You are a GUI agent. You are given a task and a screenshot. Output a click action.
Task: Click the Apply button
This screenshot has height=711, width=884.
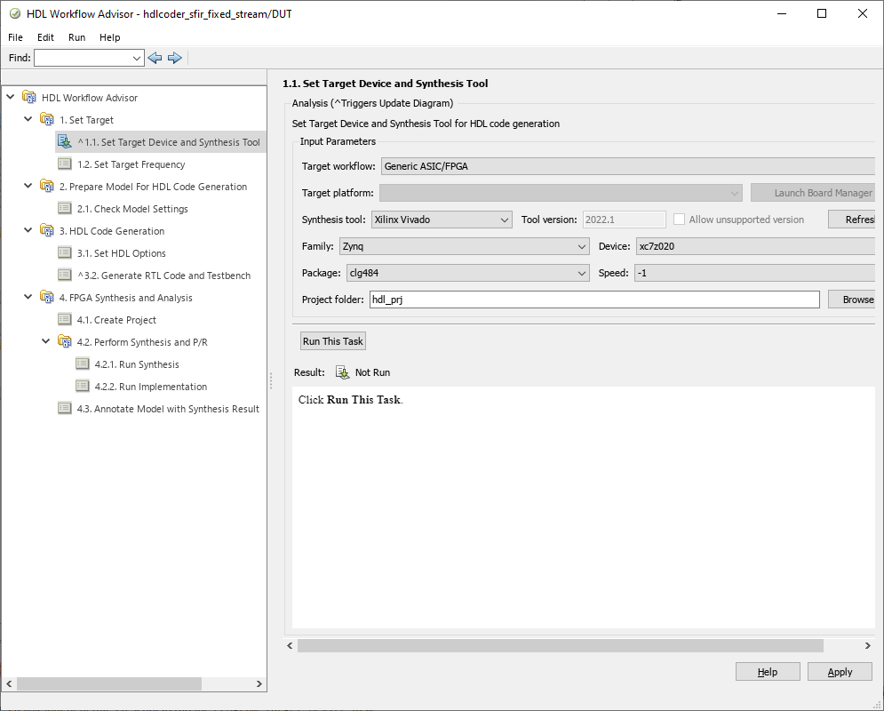coord(840,672)
